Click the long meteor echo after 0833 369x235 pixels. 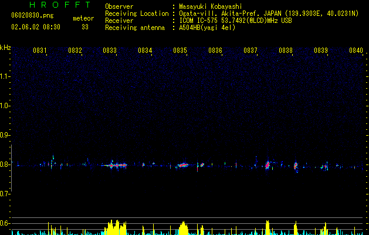(114, 165)
